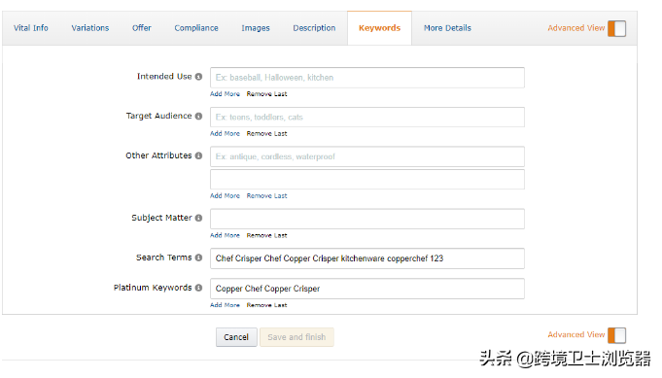Image resolution: width=662 pixels, height=378 pixels.
Task: Go to the Images tab
Action: click(256, 28)
